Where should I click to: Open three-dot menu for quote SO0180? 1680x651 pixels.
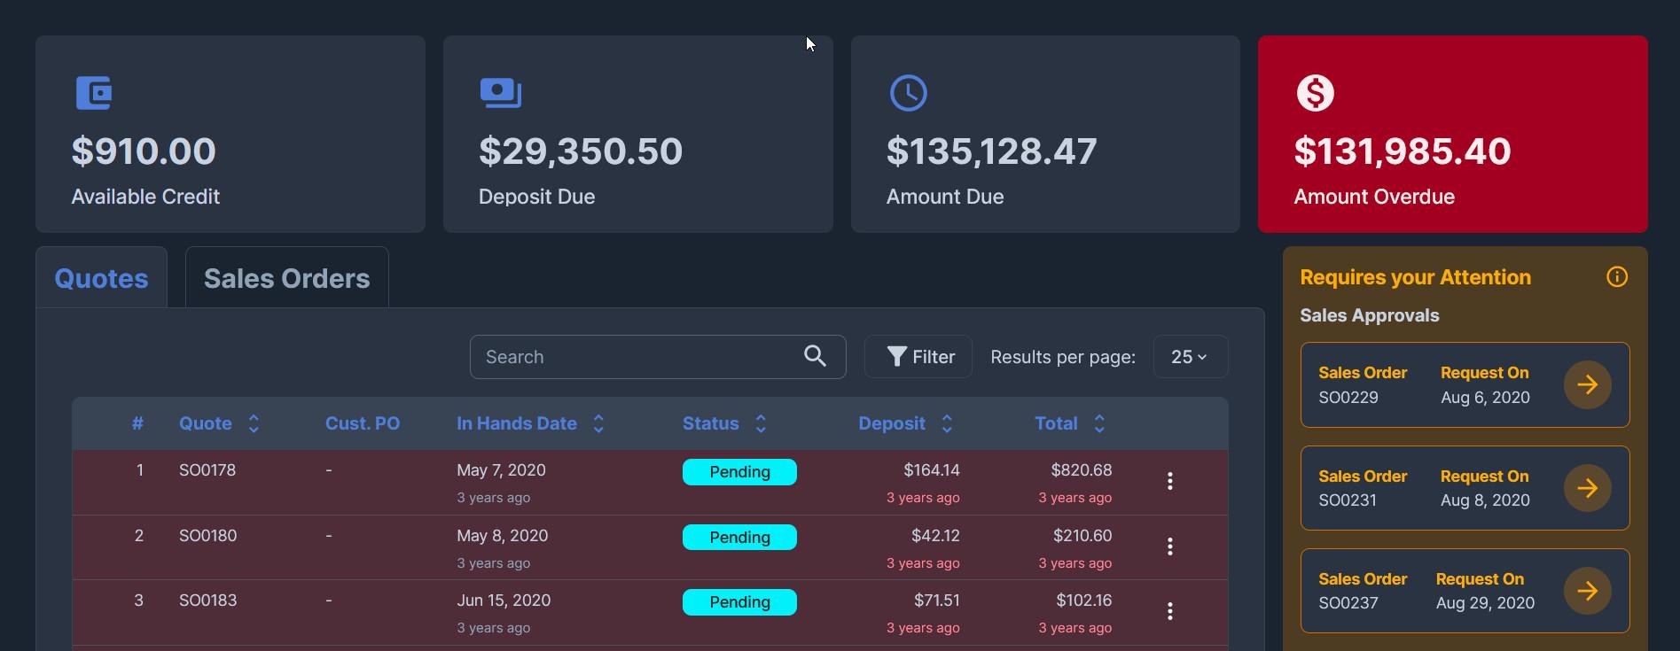1169,546
